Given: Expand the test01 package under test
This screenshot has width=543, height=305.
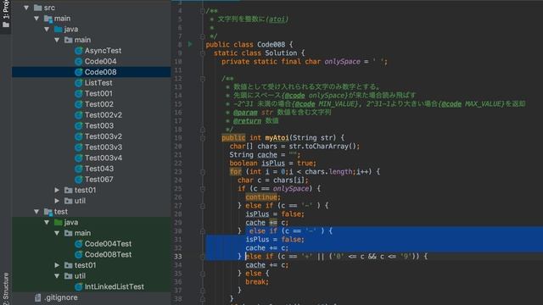Looking at the screenshot, I should pos(57,265).
